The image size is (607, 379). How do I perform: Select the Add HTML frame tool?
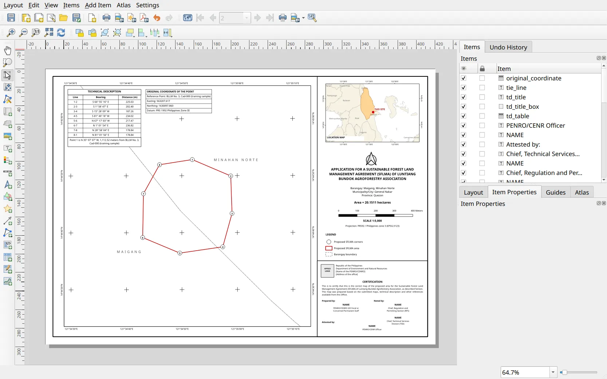click(7, 245)
